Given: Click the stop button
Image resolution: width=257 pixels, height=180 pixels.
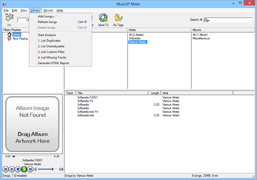Looking at the screenshot, I should pos(18,169).
